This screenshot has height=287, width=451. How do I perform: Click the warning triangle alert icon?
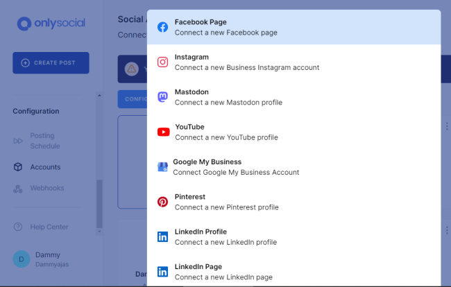coord(132,69)
